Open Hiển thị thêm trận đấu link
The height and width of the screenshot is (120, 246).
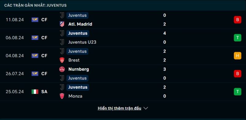coord(119,108)
